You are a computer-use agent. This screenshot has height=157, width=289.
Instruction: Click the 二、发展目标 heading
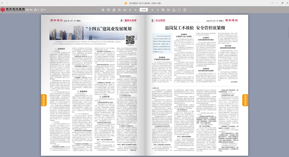point(82,91)
